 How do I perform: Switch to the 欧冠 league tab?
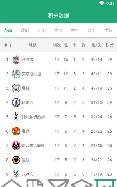[25, 30]
